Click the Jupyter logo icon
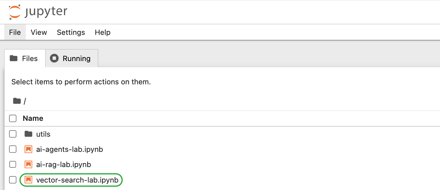Screen dimensions: 440x190 point(15,12)
